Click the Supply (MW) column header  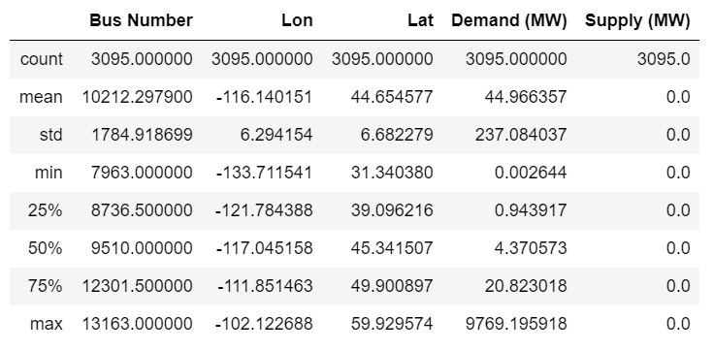(637, 20)
